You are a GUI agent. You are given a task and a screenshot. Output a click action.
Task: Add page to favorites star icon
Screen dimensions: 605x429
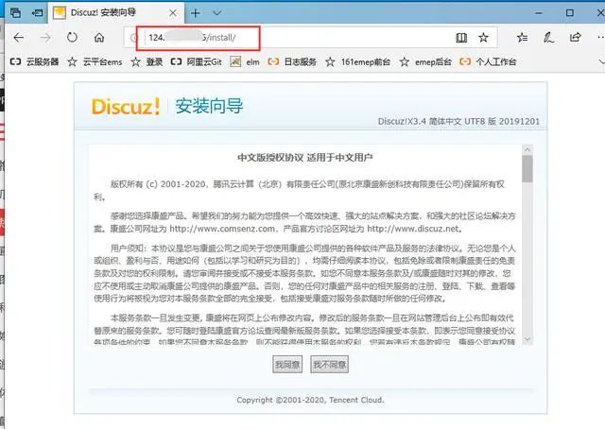coord(483,38)
